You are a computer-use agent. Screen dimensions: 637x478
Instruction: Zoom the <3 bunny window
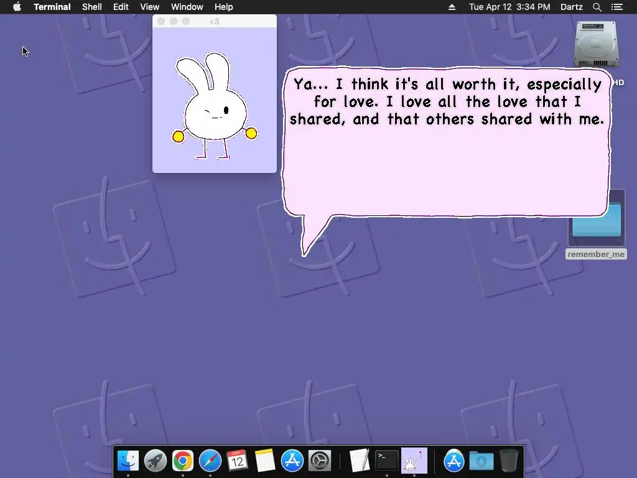click(186, 21)
